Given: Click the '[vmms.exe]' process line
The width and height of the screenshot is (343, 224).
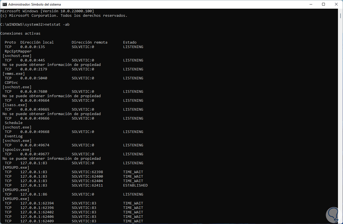Looking at the screenshot, I should point(14,74).
